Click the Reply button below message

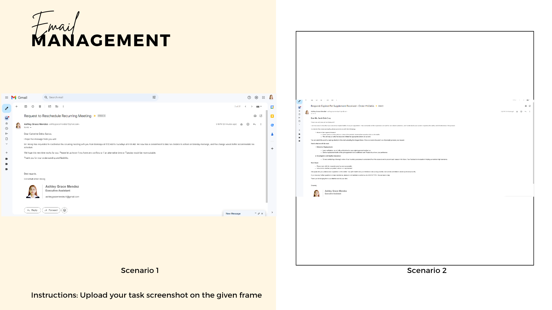point(32,210)
